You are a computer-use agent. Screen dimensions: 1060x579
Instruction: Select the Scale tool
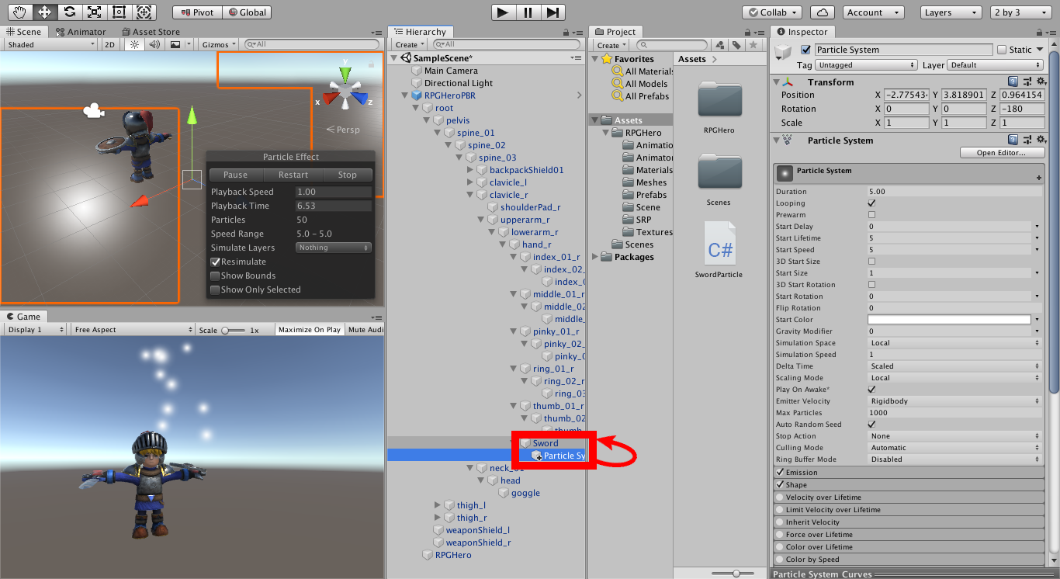click(x=94, y=12)
